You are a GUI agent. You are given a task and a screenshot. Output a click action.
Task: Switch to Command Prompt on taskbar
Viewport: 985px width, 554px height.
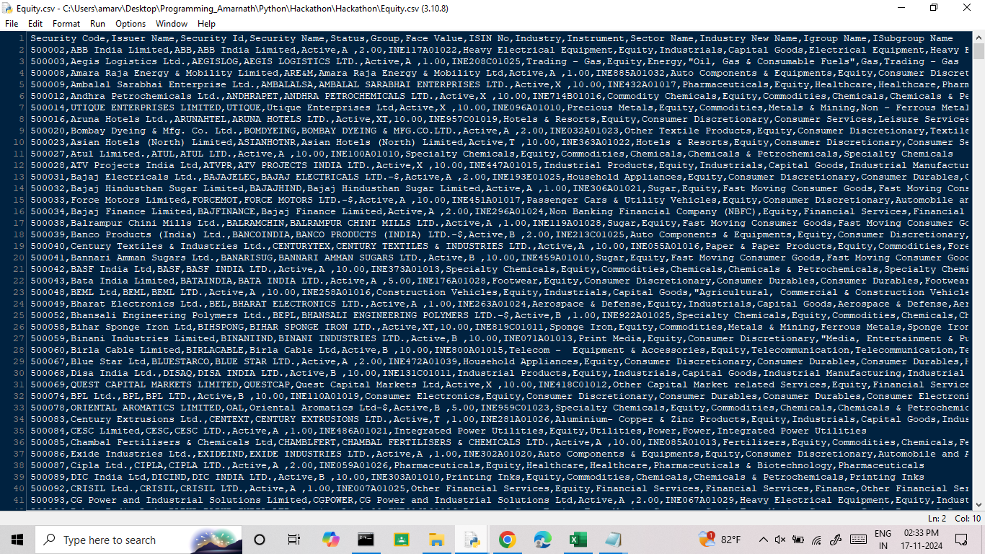[x=366, y=540]
